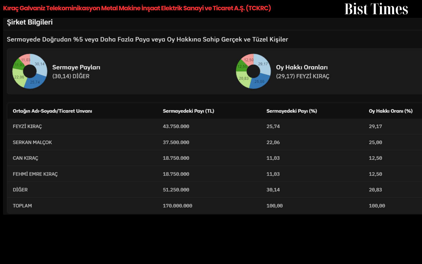Click the 20,83 slice in Oy Hakkı Oranları chart
The height and width of the screenshot is (264, 422).
[243, 79]
